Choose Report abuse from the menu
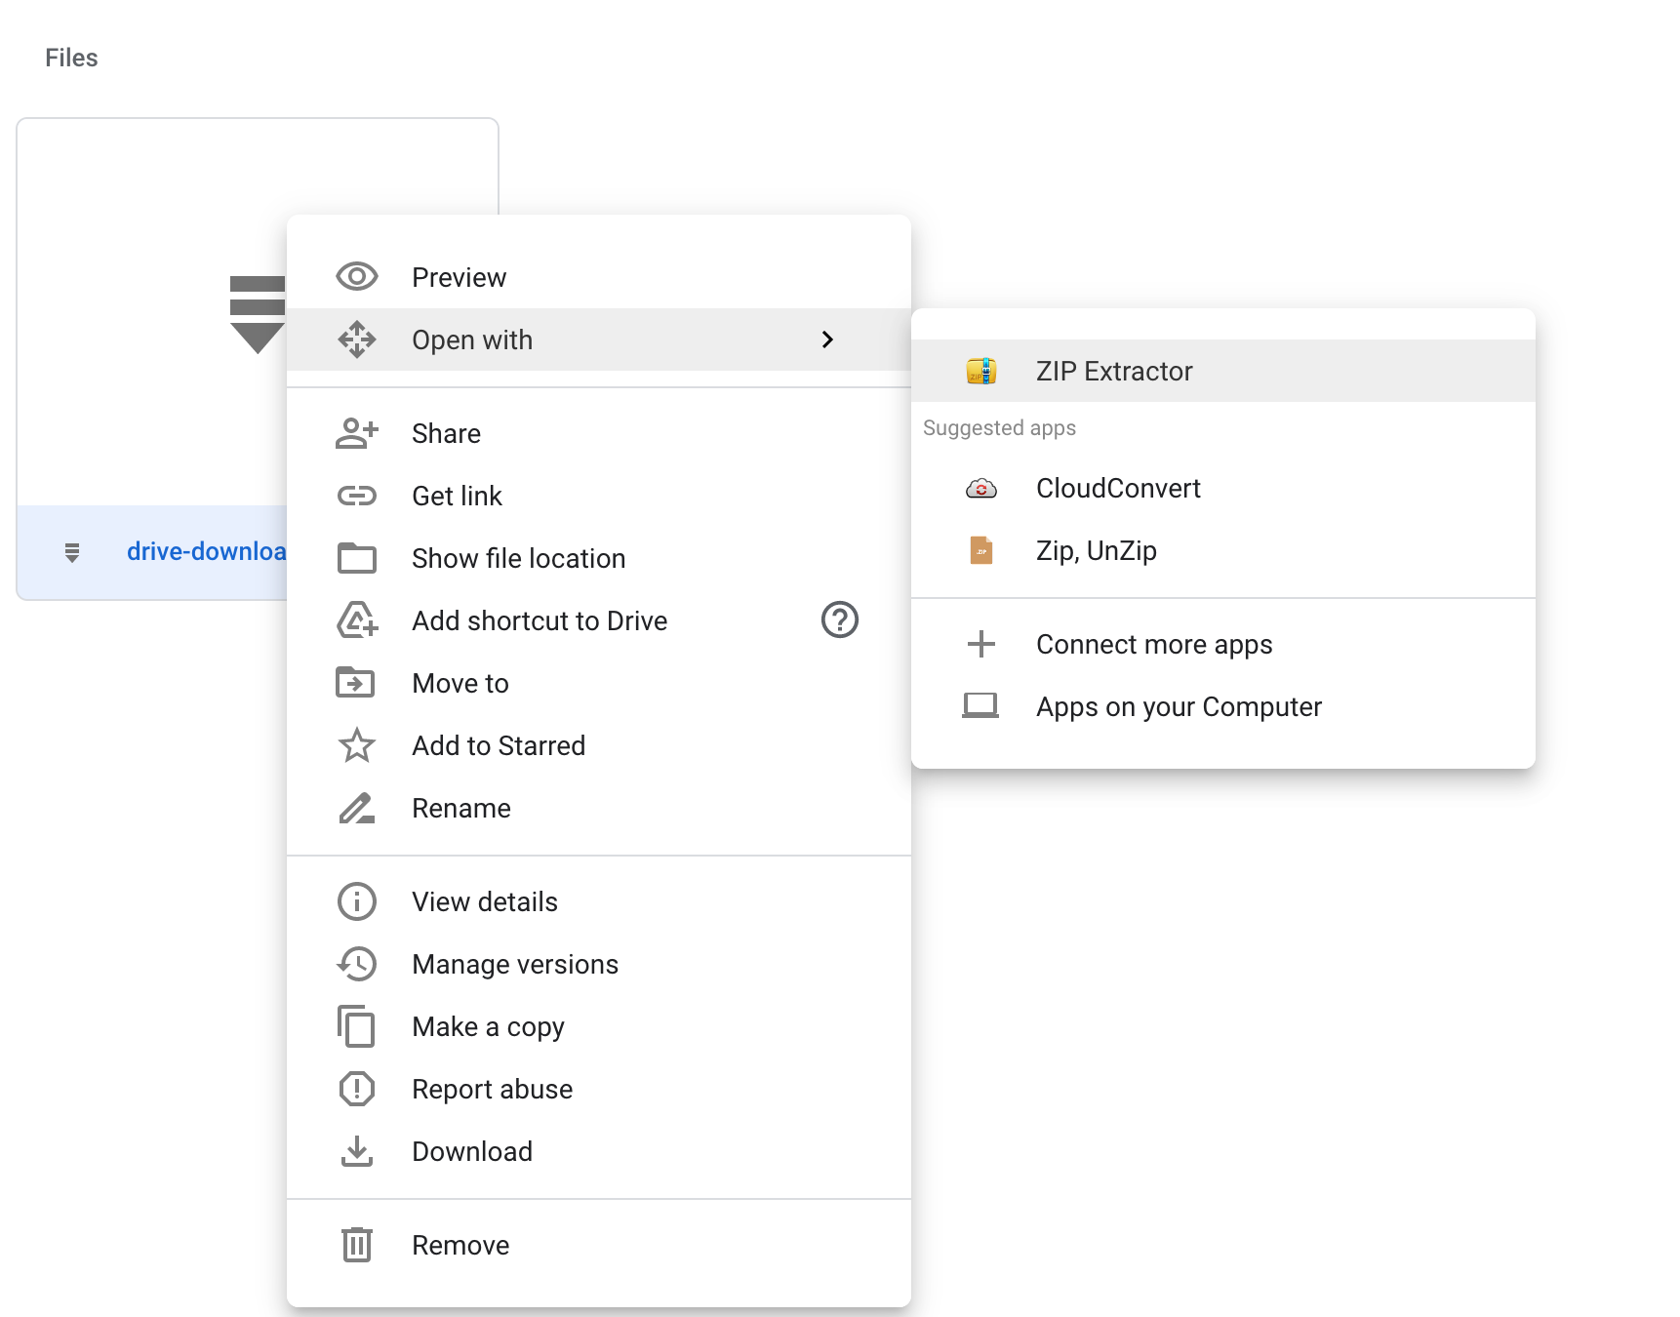Screen dimensions: 1680x1317 point(492,1089)
